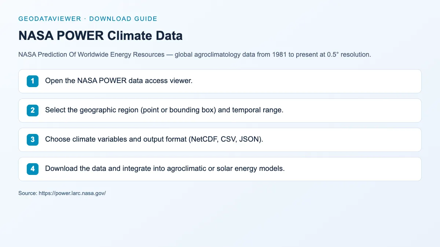Click the step 1 number badge
Screen dimensions: 440x247
[x=33, y=81]
